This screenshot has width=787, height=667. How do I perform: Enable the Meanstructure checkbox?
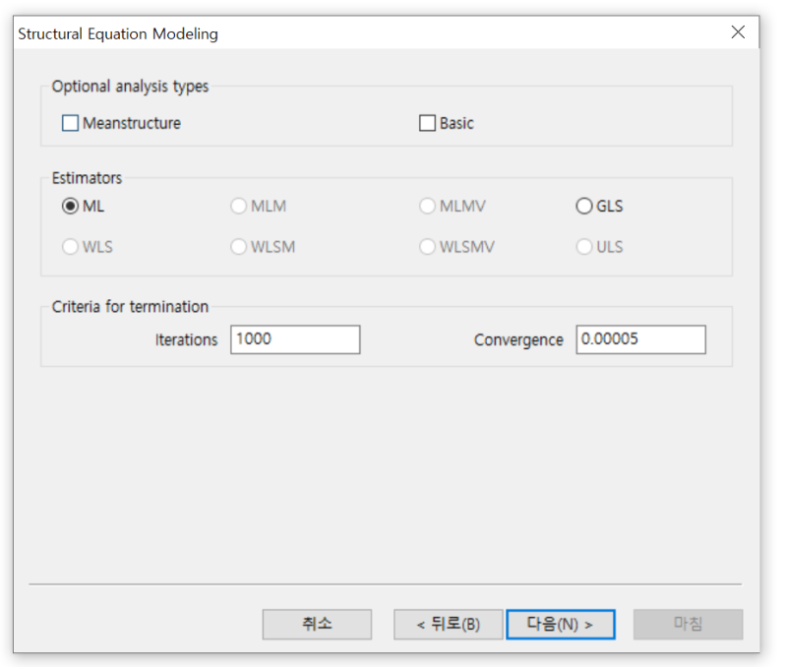(70, 123)
